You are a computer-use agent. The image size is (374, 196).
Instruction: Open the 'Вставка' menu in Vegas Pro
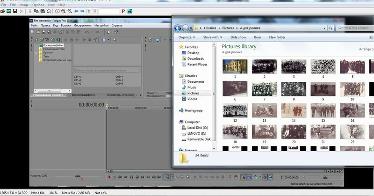(65, 25)
